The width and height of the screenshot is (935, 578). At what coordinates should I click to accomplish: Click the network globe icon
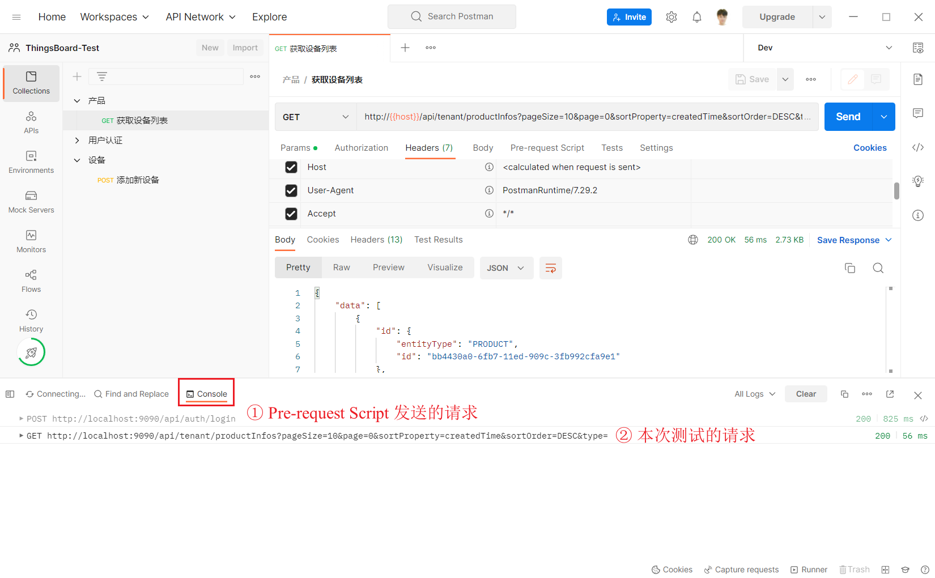pos(693,240)
